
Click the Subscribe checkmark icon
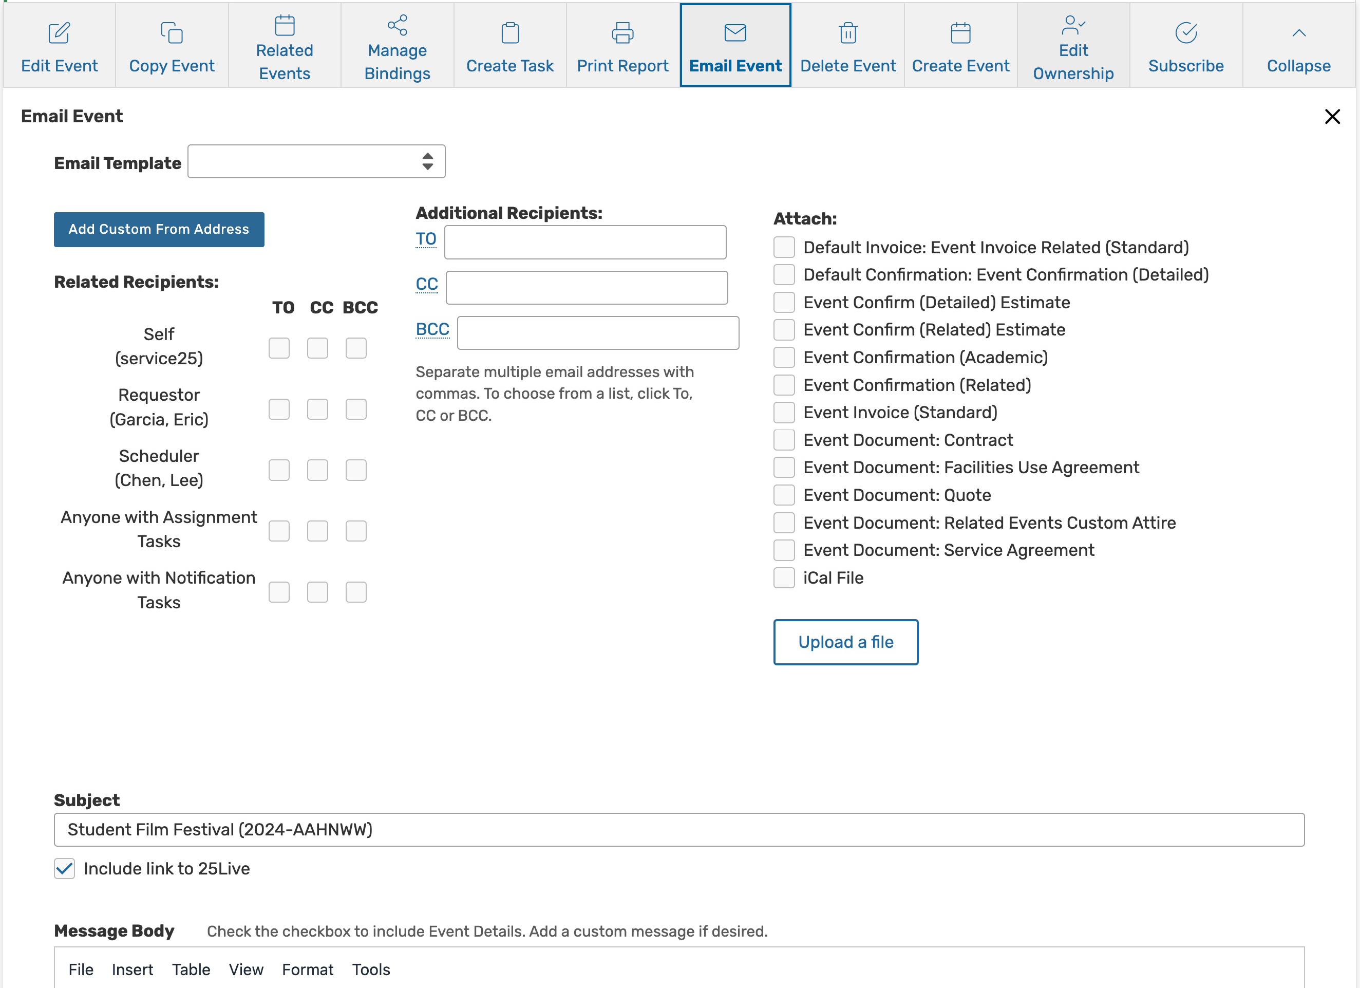pyautogui.click(x=1185, y=33)
